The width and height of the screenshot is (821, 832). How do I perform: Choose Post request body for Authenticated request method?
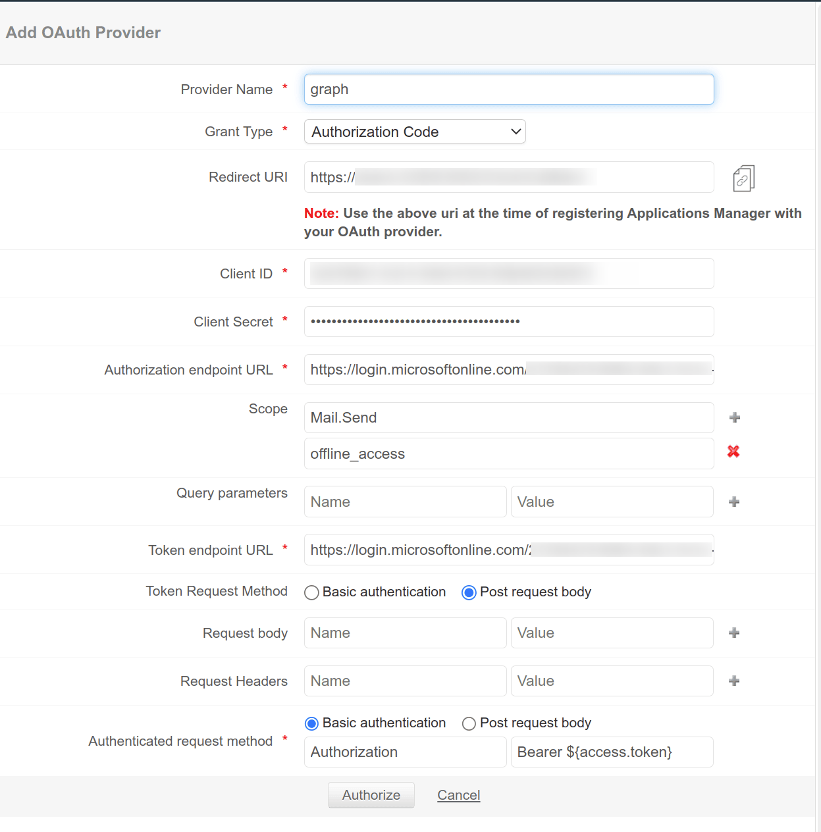coord(469,723)
